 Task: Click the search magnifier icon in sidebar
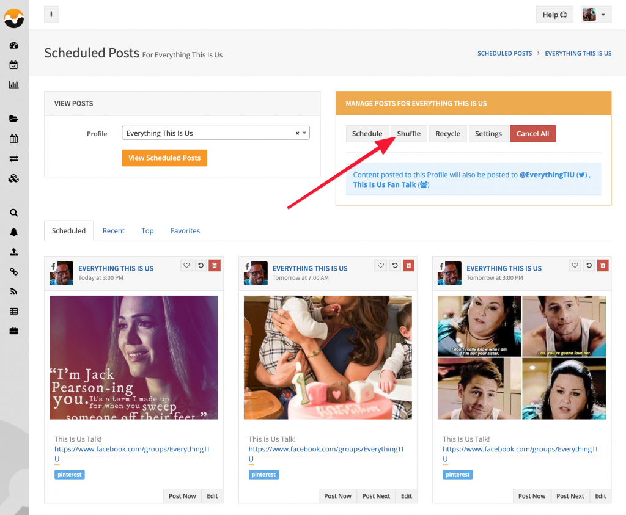click(x=13, y=213)
